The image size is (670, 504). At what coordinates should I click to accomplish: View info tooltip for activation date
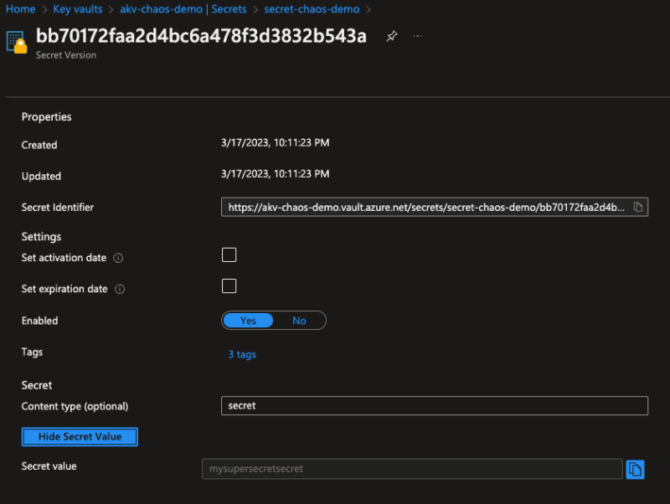[x=120, y=258]
